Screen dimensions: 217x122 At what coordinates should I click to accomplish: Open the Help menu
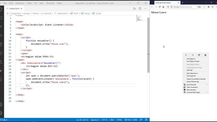tap(59, 3)
